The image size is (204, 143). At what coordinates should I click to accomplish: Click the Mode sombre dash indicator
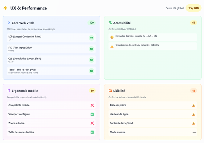[194, 132]
